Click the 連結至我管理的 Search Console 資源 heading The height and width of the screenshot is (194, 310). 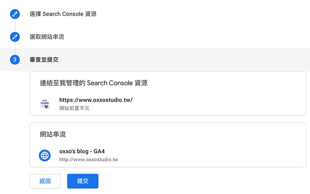point(94,83)
